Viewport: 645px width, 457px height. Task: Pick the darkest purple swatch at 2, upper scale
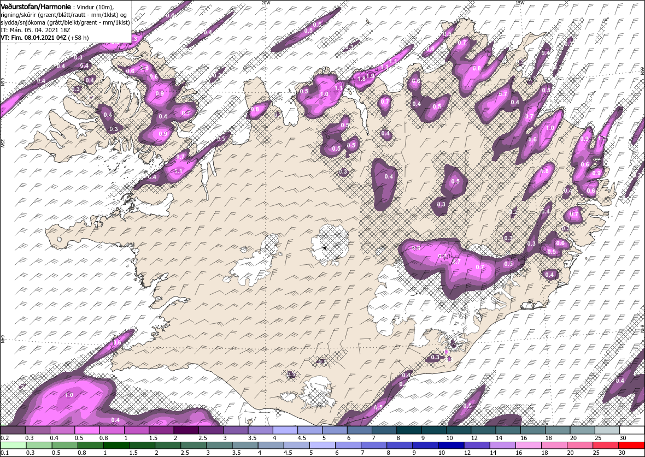(186, 430)
